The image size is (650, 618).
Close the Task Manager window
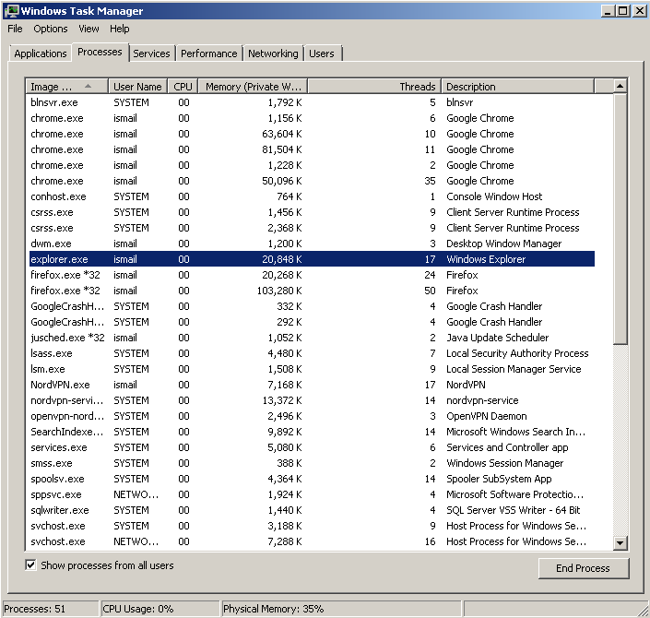638,11
